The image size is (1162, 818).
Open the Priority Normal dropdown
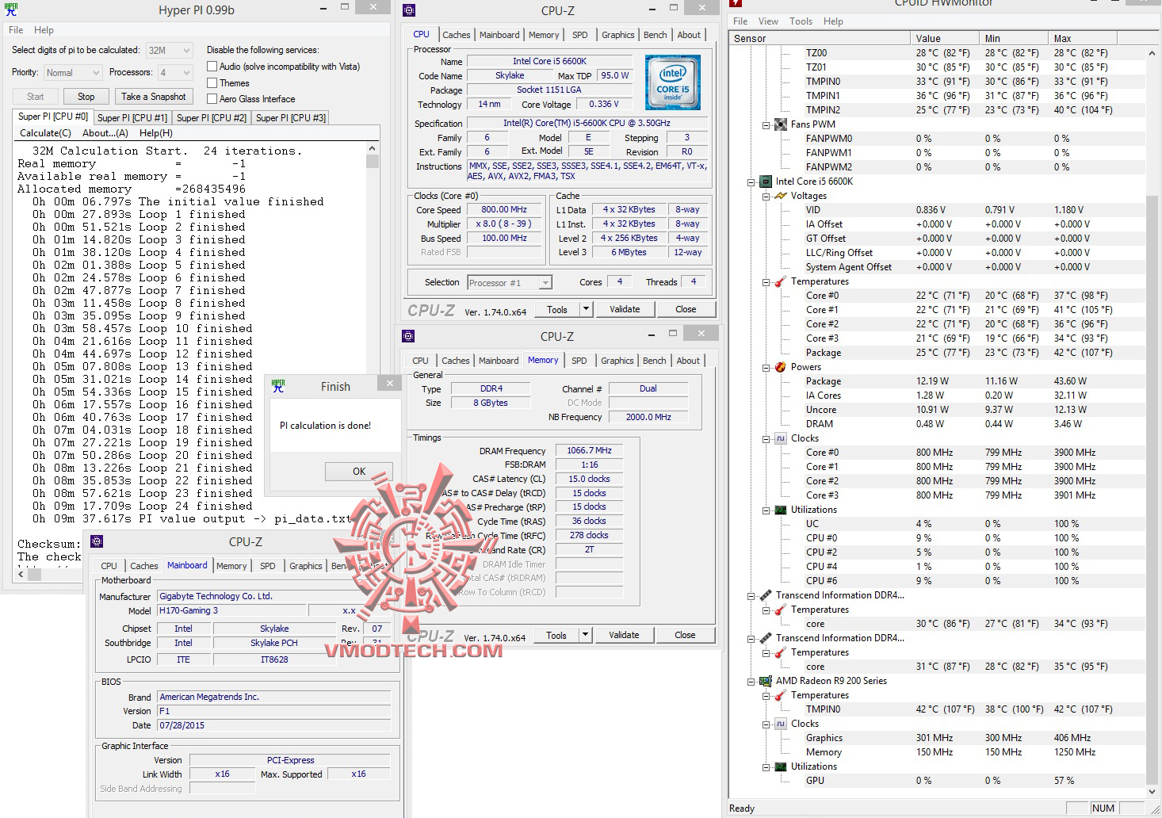click(96, 72)
